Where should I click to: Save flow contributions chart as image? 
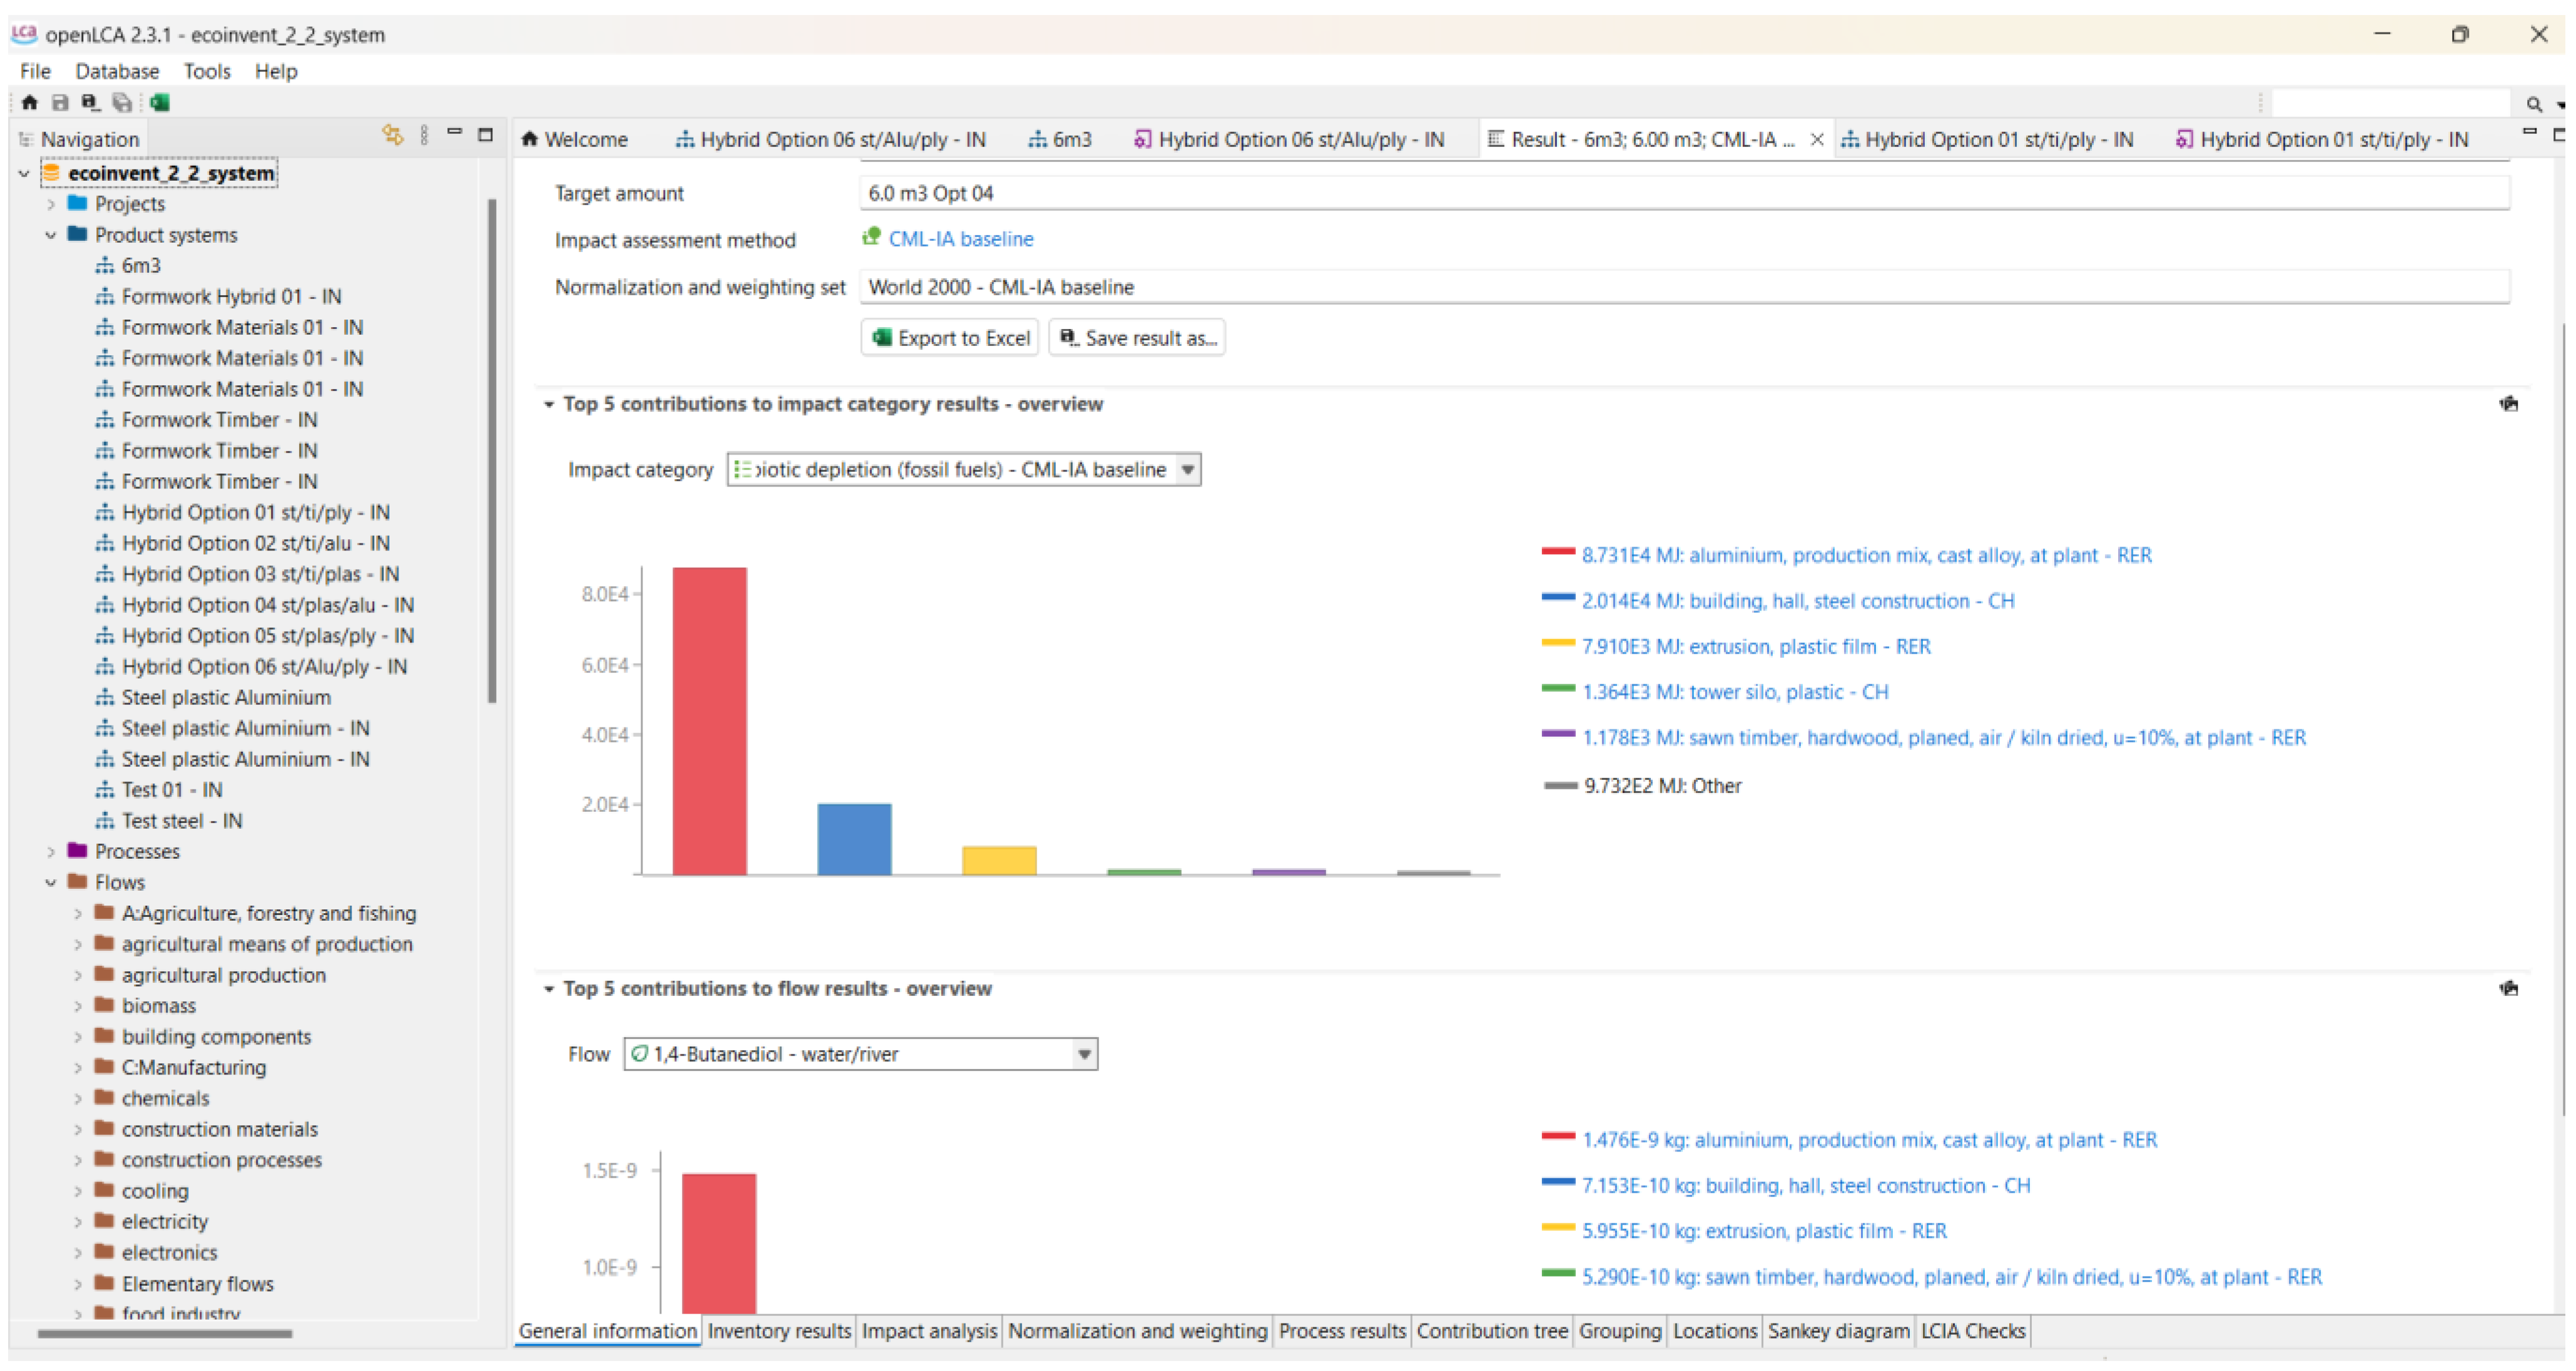(2508, 988)
